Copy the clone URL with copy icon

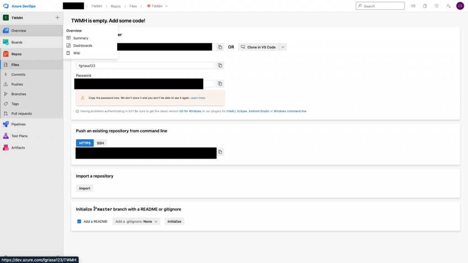coord(220,47)
